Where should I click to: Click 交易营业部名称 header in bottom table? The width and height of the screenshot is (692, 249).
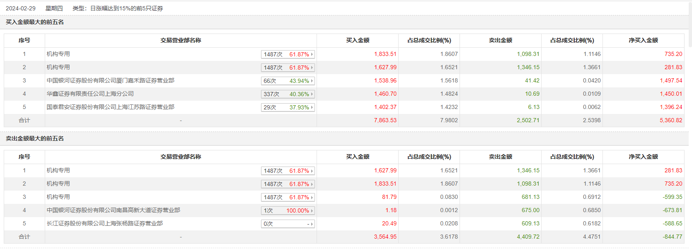pyautogui.click(x=181, y=157)
